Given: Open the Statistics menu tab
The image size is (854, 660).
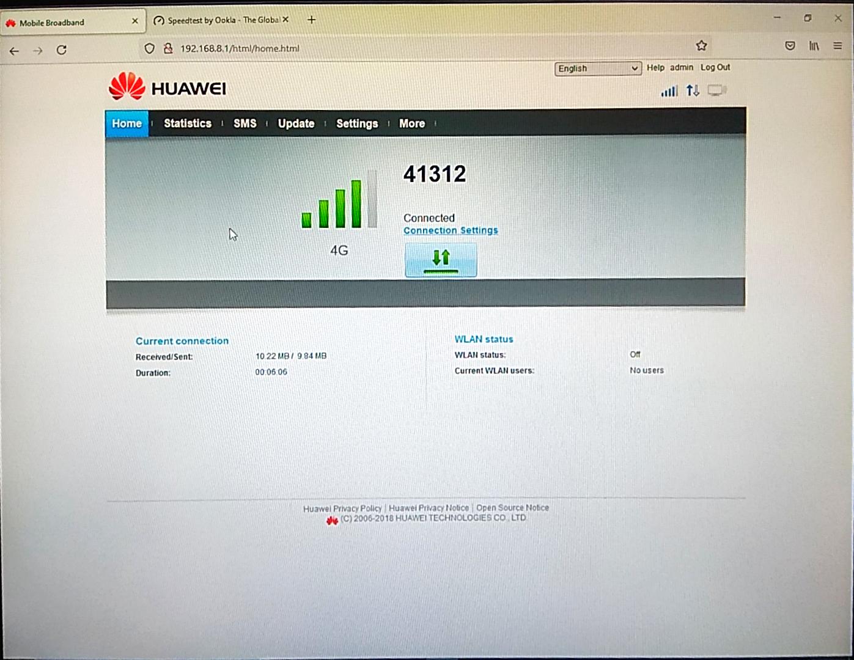Looking at the screenshot, I should pyautogui.click(x=188, y=123).
